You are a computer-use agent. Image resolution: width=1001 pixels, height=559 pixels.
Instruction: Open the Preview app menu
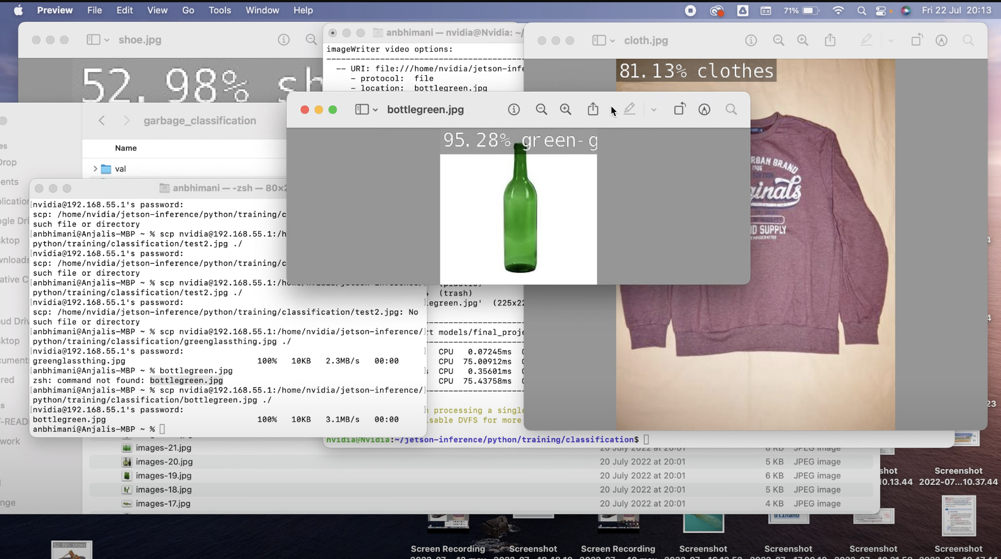pos(55,10)
